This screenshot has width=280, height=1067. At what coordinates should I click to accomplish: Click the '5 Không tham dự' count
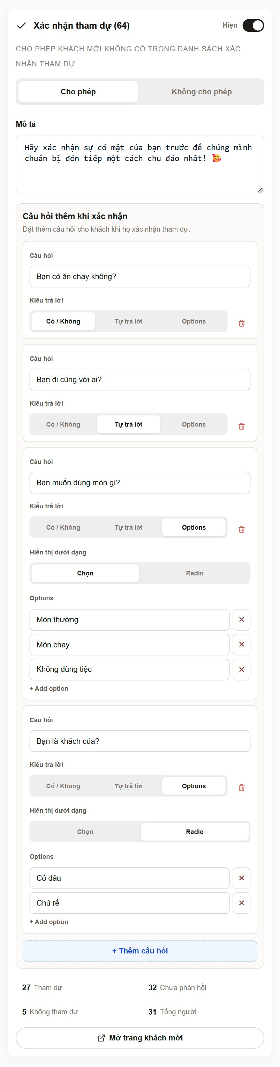50,1012
